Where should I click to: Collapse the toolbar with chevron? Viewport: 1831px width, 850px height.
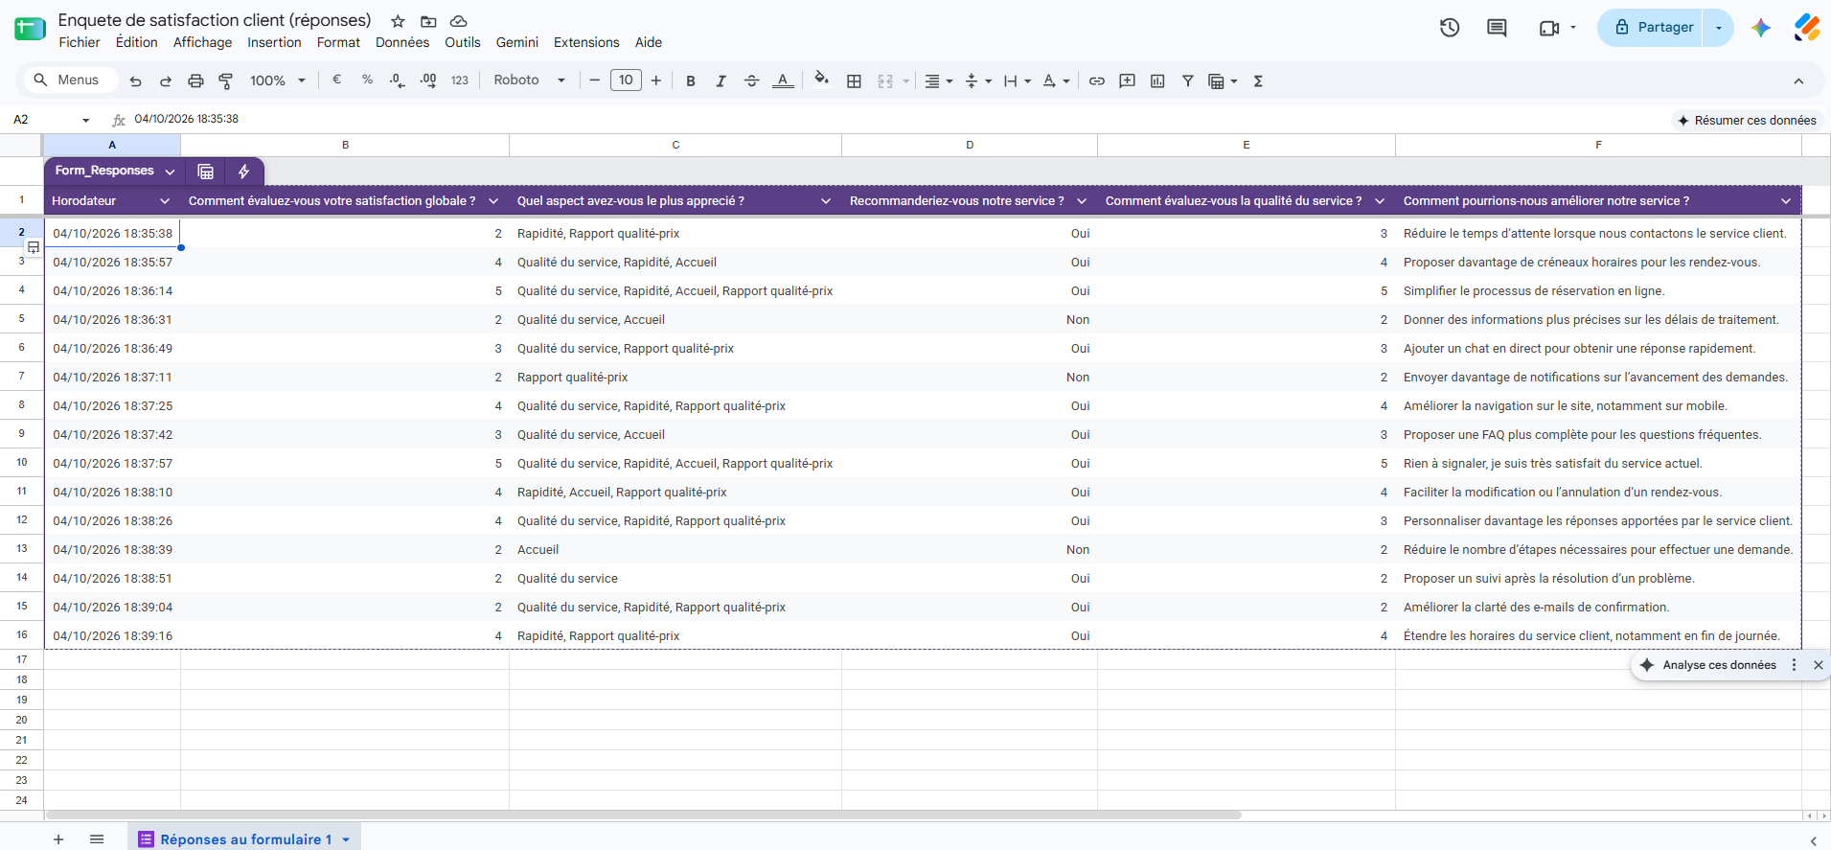click(1798, 81)
